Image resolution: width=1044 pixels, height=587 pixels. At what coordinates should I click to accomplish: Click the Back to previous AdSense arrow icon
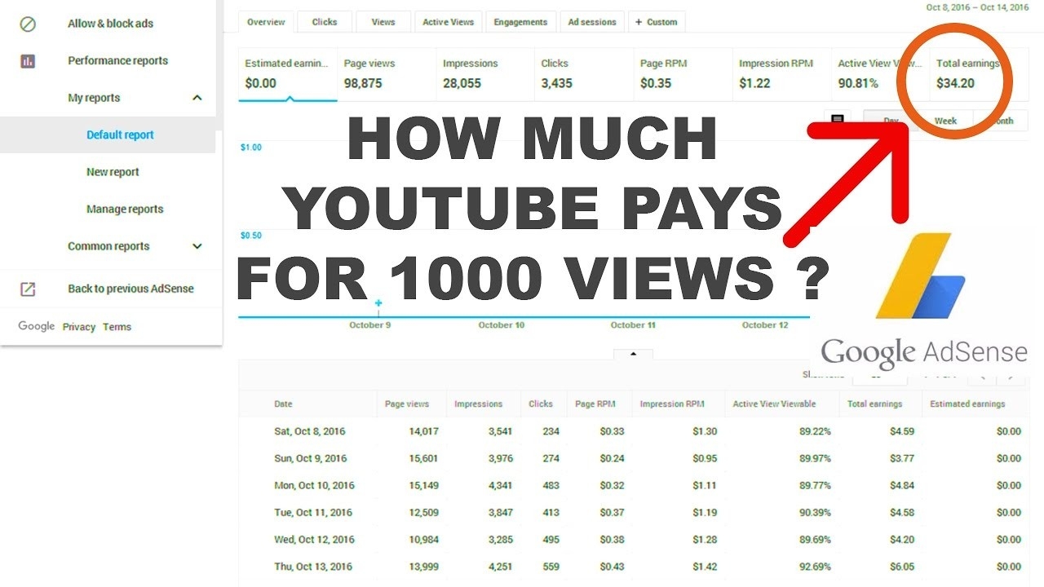[x=29, y=289]
